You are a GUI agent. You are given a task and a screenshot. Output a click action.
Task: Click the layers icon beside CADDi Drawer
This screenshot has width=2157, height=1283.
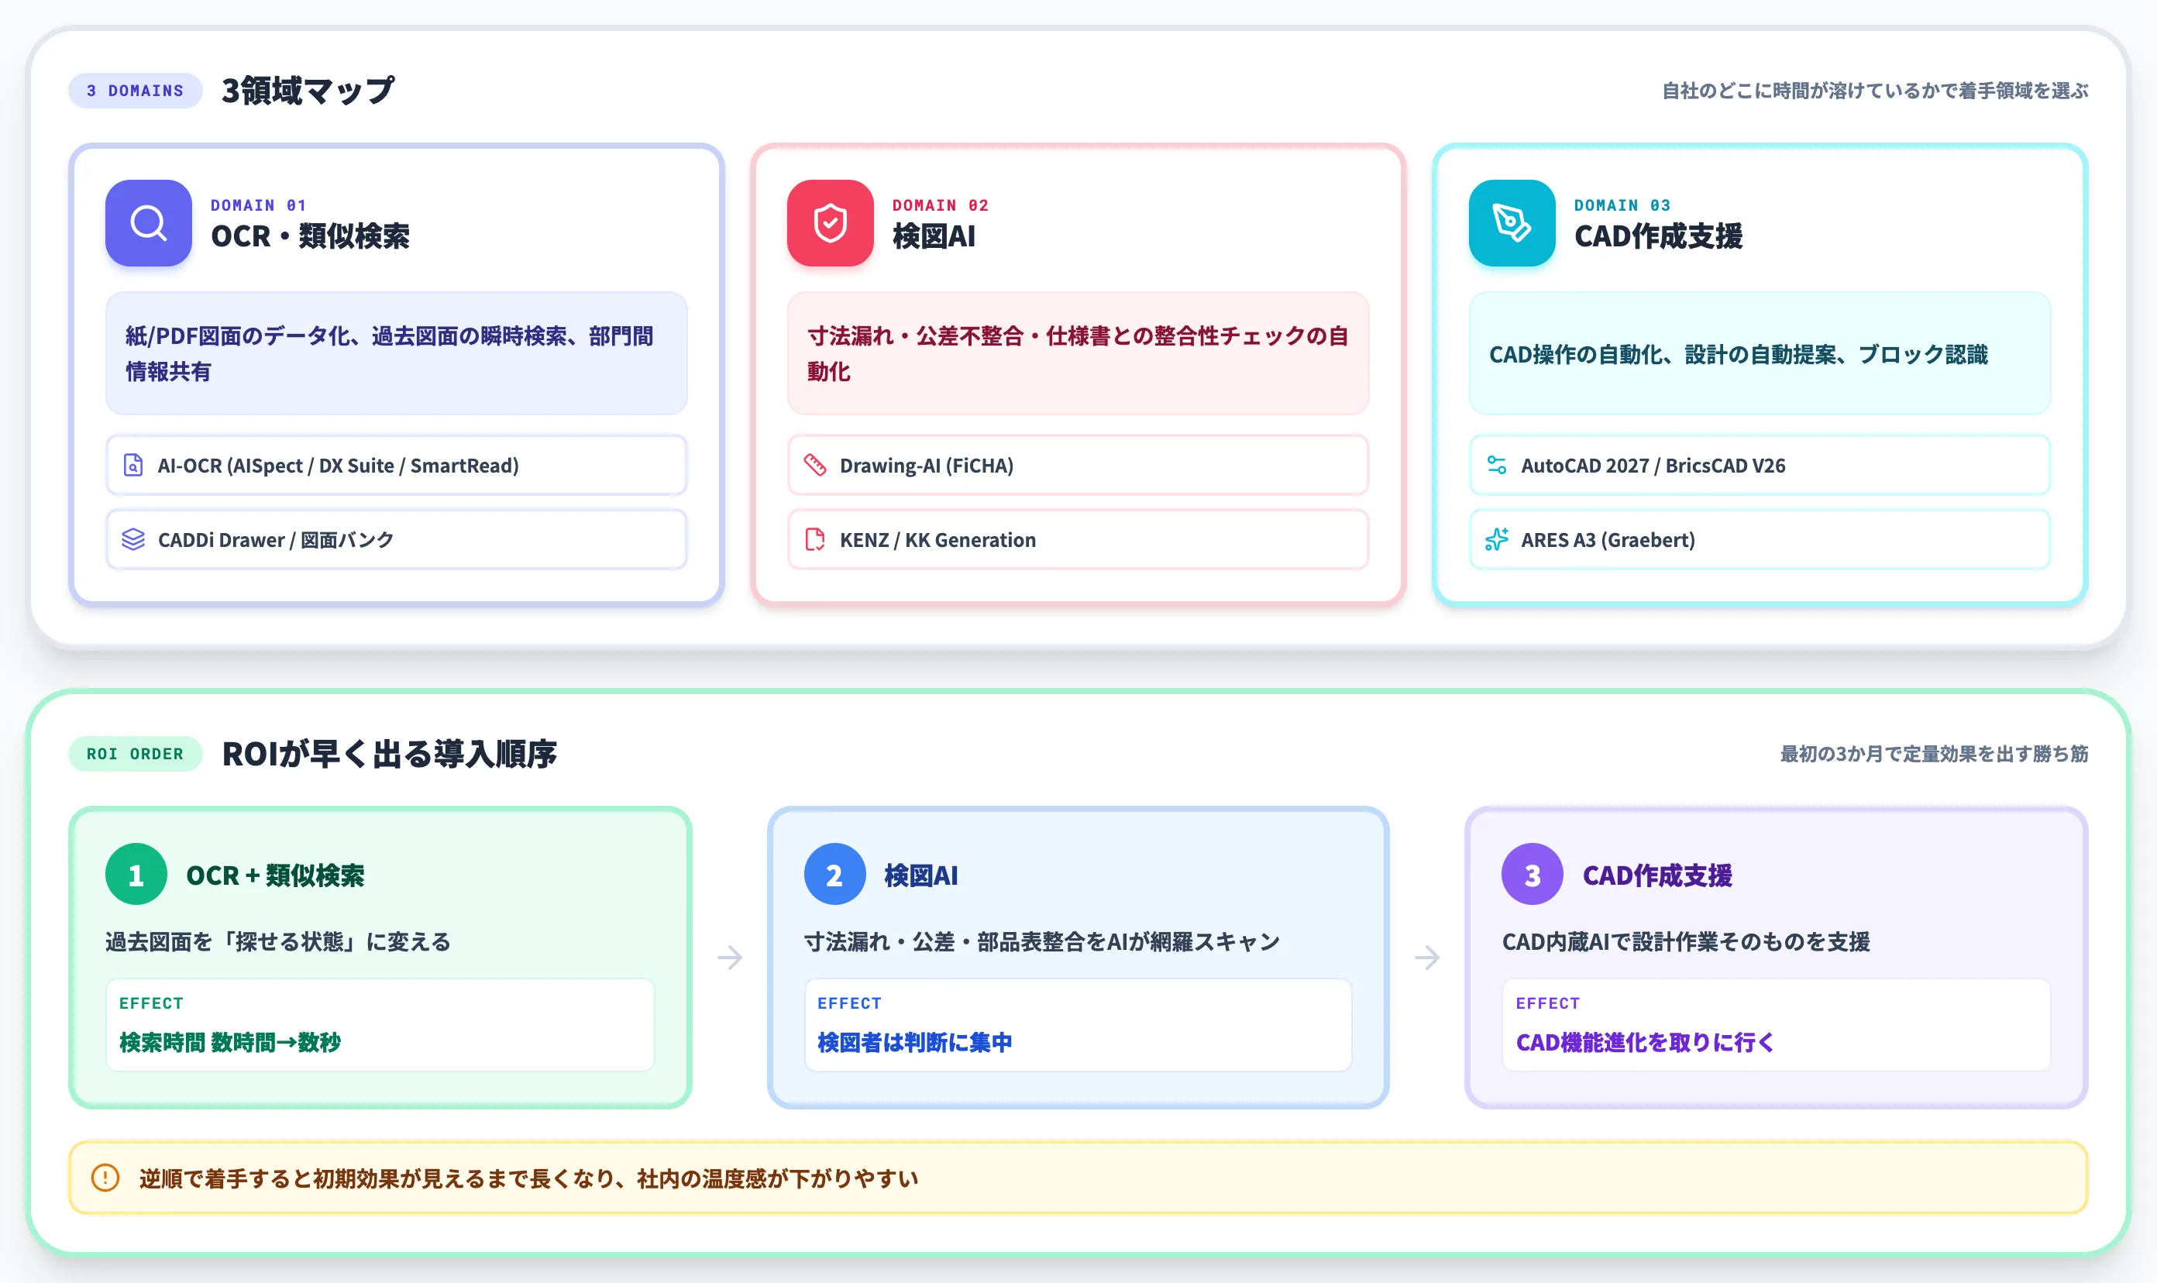point(133,539)
